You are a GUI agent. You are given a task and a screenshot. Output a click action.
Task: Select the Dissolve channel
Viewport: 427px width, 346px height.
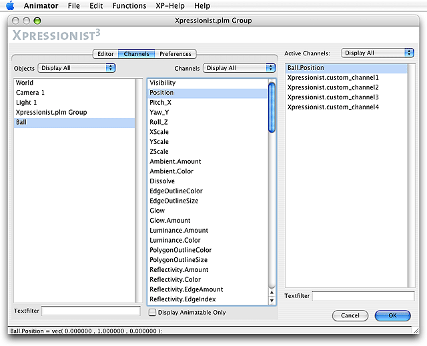click(207, 181)
